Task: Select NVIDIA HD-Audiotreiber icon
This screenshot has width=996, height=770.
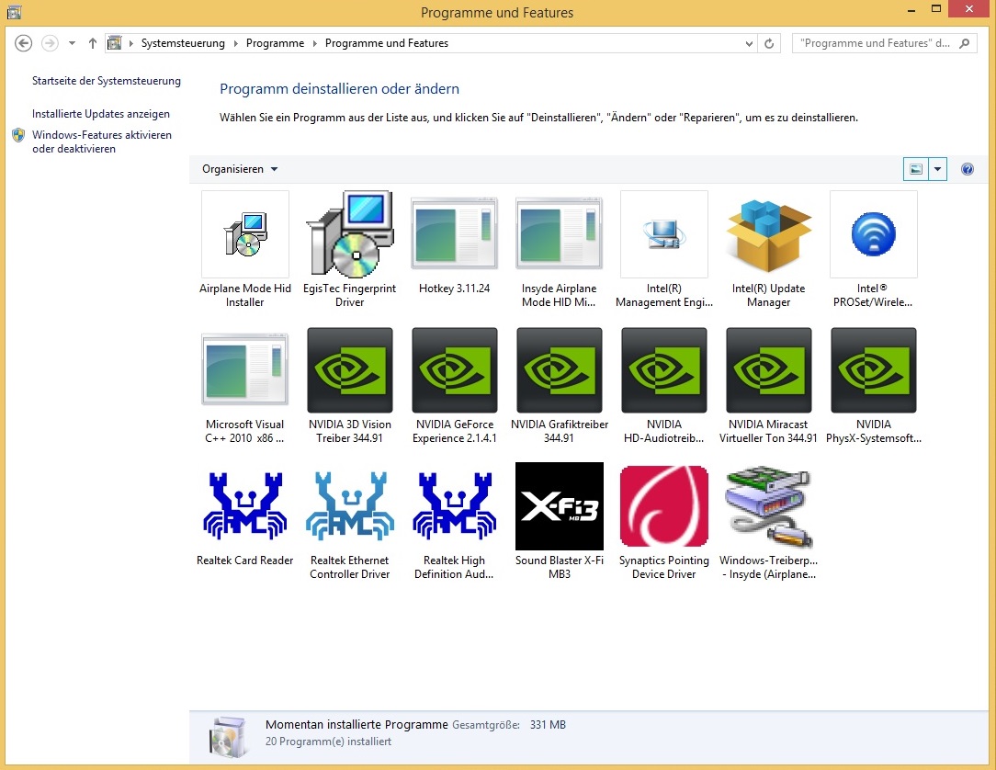Action: click(x=663, y=369)
